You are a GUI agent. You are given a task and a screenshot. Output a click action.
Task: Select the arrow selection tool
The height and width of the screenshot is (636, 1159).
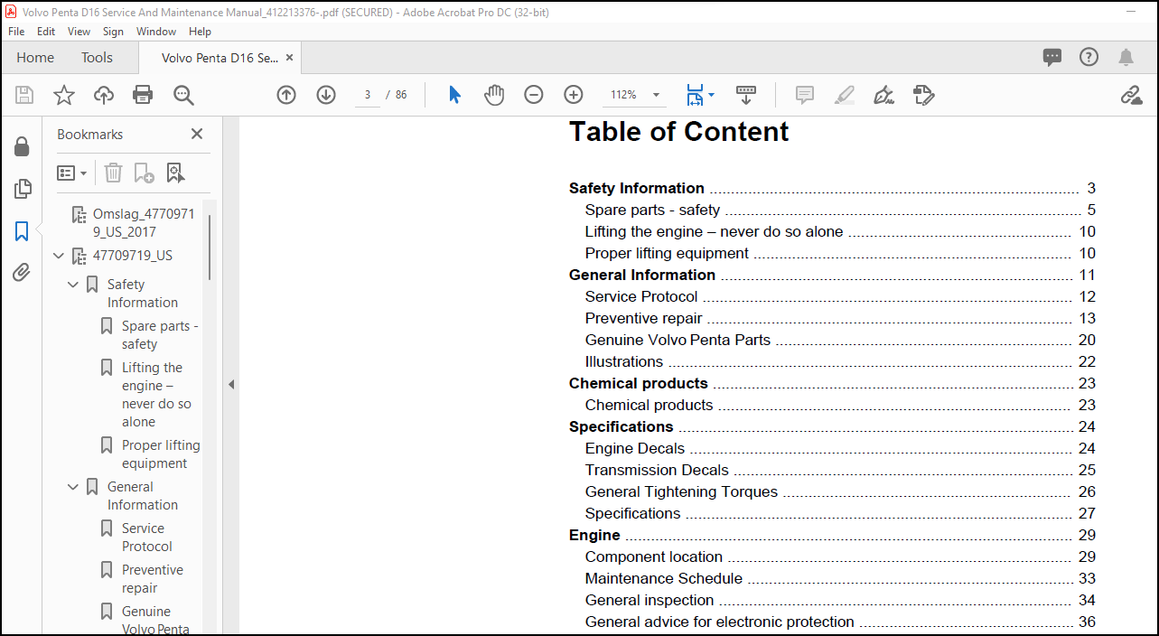click(x=454, y=95)
